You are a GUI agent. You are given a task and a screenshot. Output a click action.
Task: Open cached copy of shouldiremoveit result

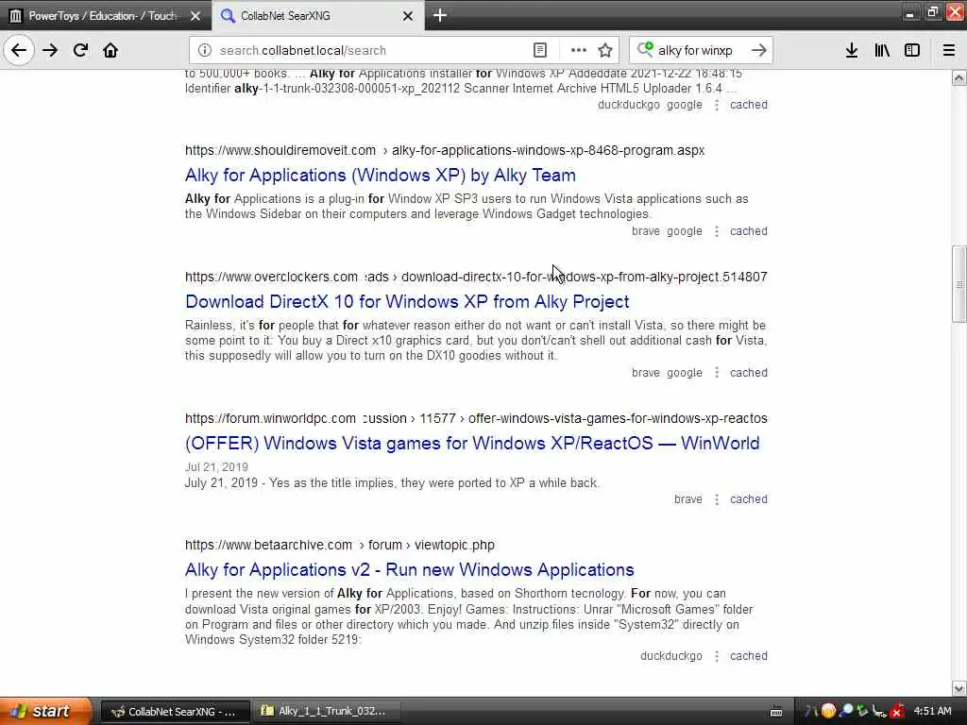(749, 231)
